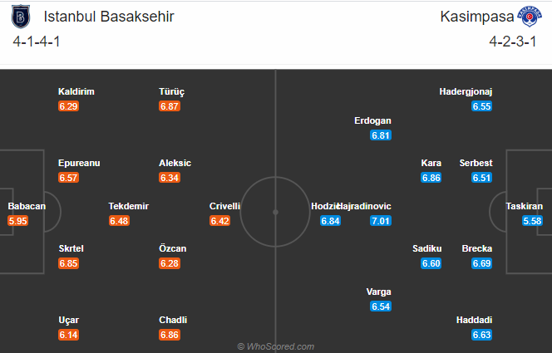Open the Istanbul Basaksehir team name
The height and width of the screenshot is (353, 552).
tap(98, 17)
